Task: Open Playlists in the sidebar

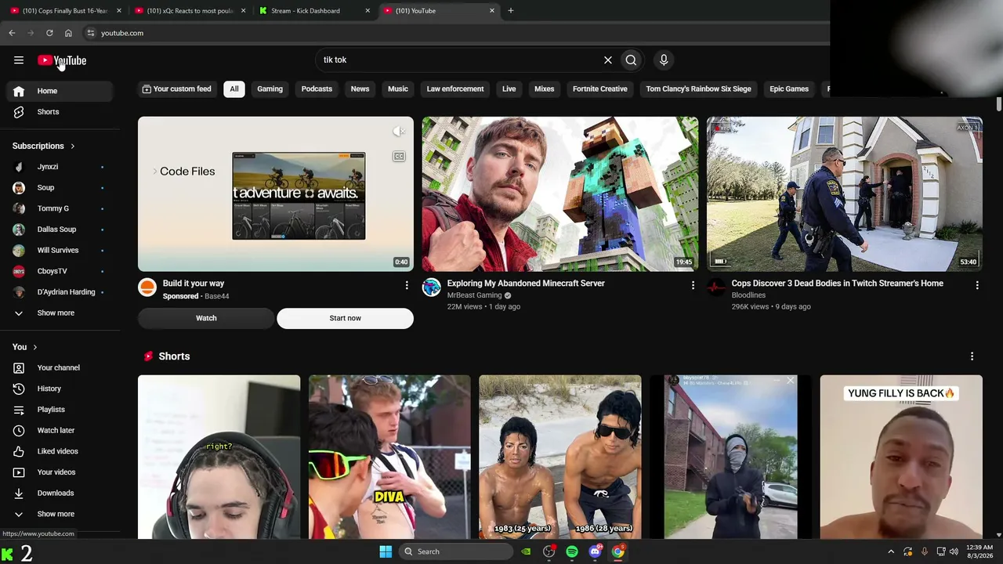Action: (60, 410)
